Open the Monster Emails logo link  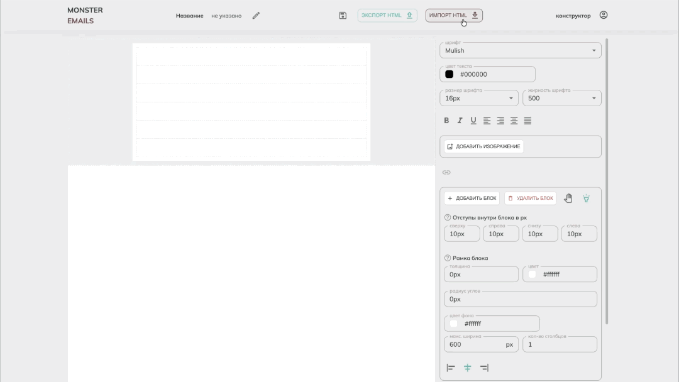pos(85,16)
